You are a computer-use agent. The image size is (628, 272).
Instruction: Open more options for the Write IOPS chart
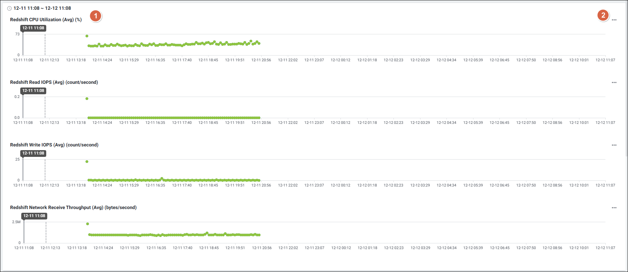coord(614,145)
